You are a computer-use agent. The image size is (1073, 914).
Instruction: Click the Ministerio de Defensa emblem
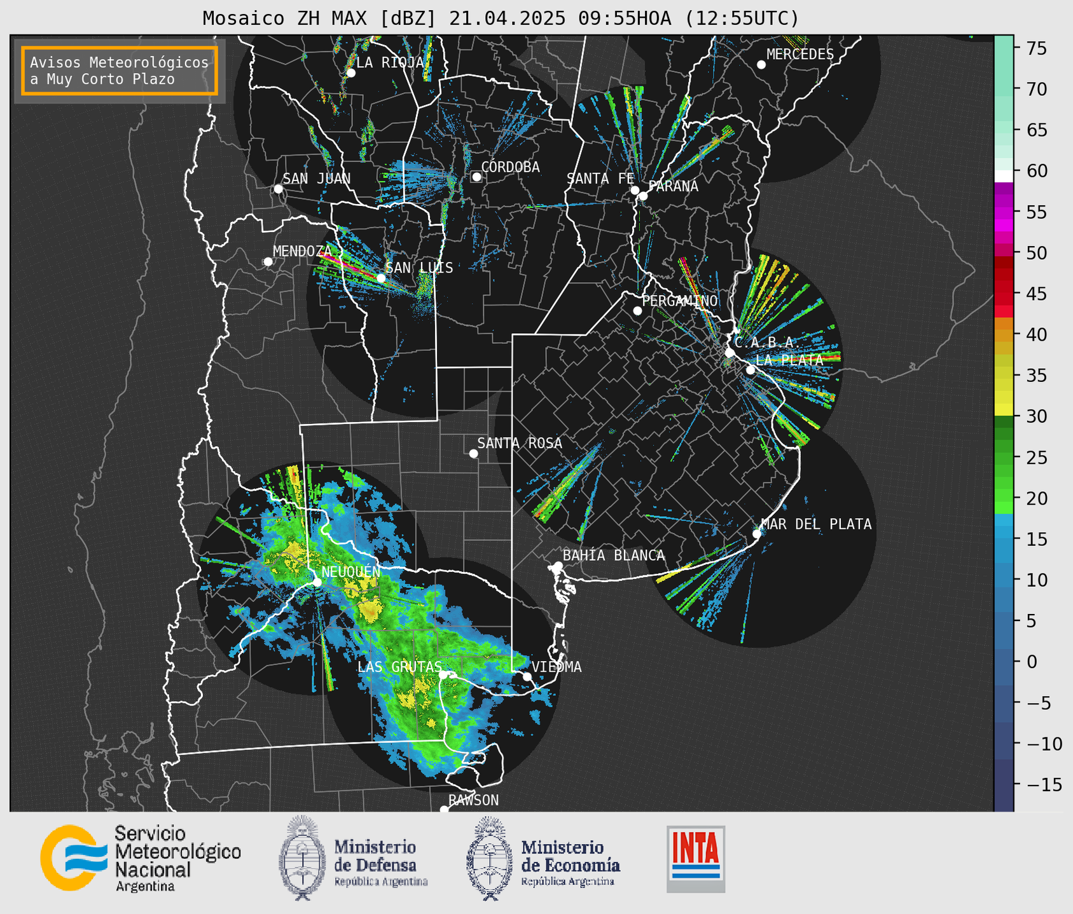(303, 857)
